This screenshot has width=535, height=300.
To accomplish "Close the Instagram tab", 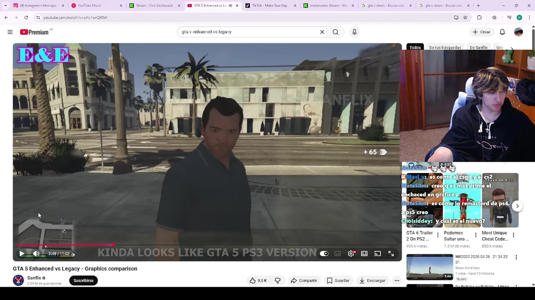I will [x=63, y=5].
